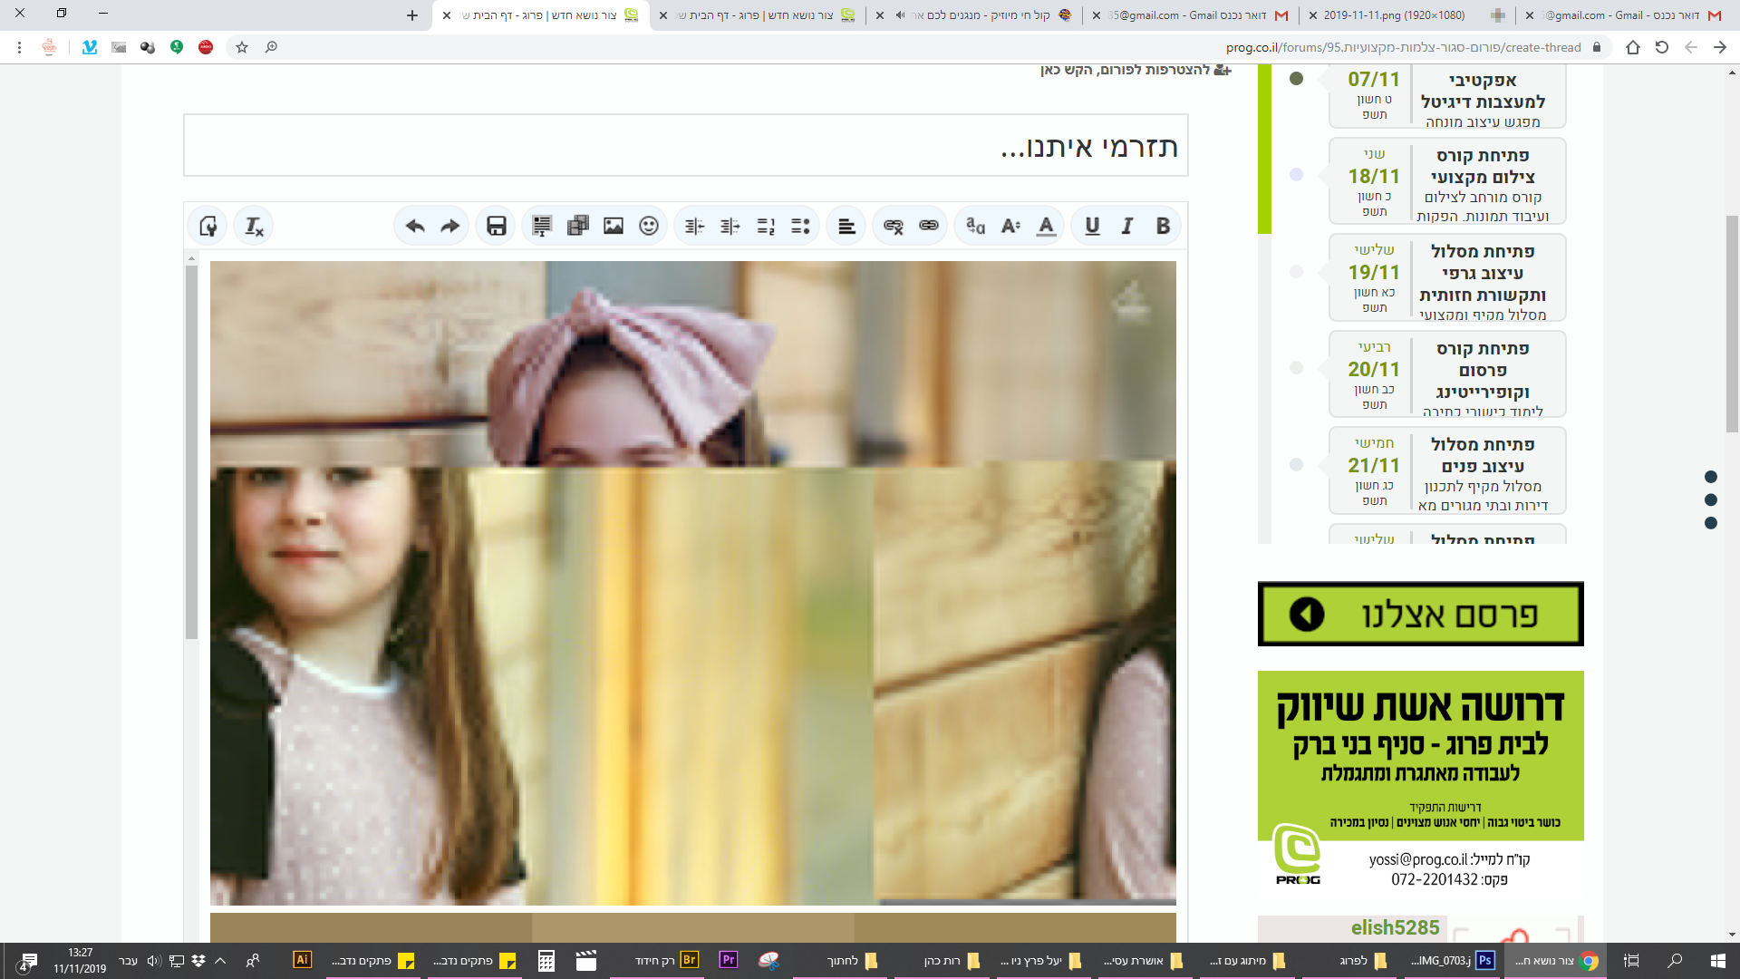
Task: Open the text alignment dropdown
Action: (846, 227)
